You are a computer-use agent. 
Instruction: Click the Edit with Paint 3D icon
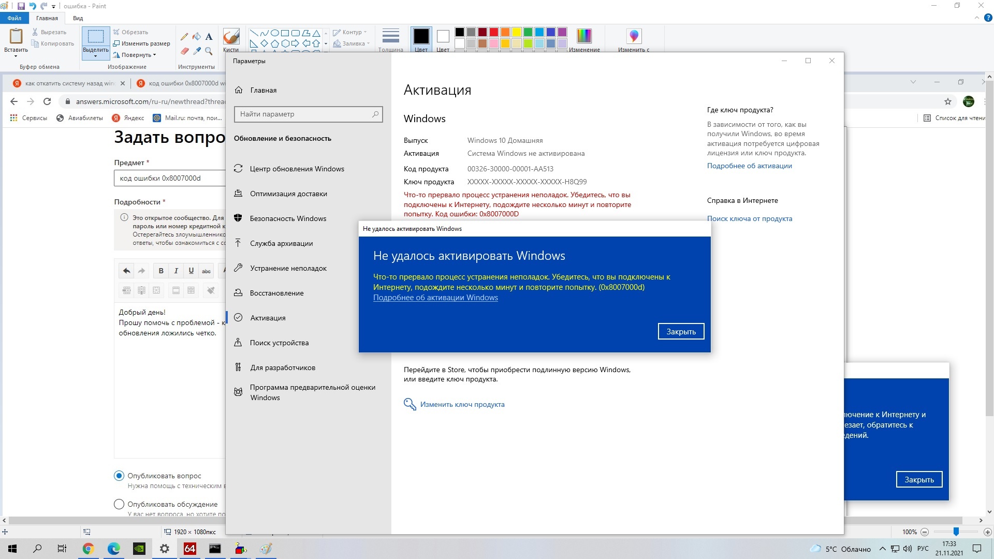tap(634, 36)
